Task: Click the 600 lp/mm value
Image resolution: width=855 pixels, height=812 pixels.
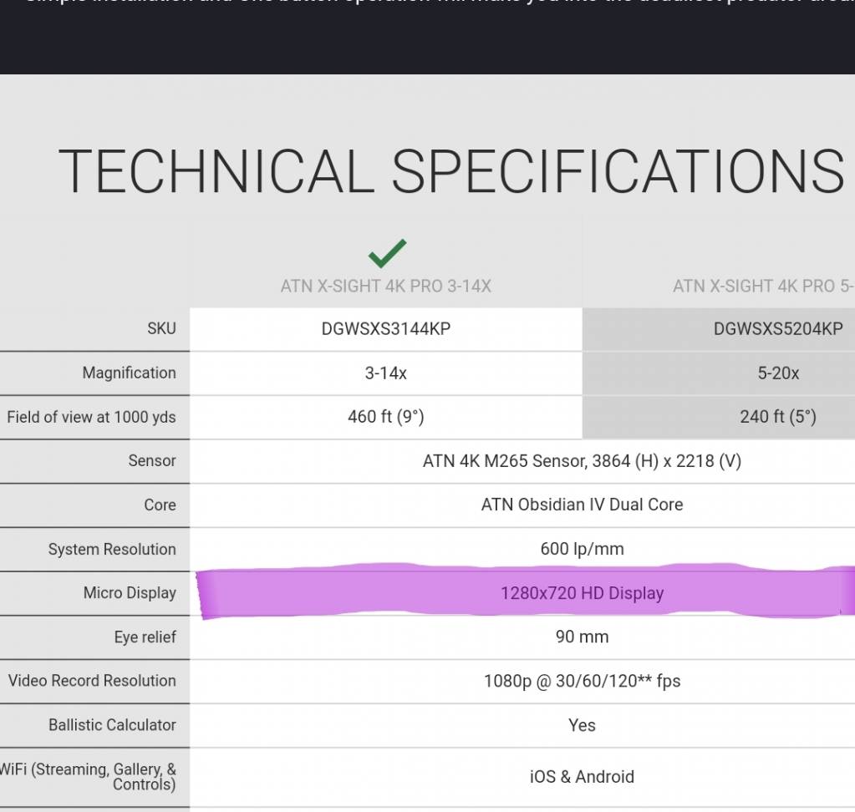Action: (x=582, y=549)
